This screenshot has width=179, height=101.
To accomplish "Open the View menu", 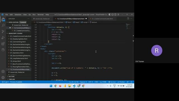I will (x=25, y=15).
